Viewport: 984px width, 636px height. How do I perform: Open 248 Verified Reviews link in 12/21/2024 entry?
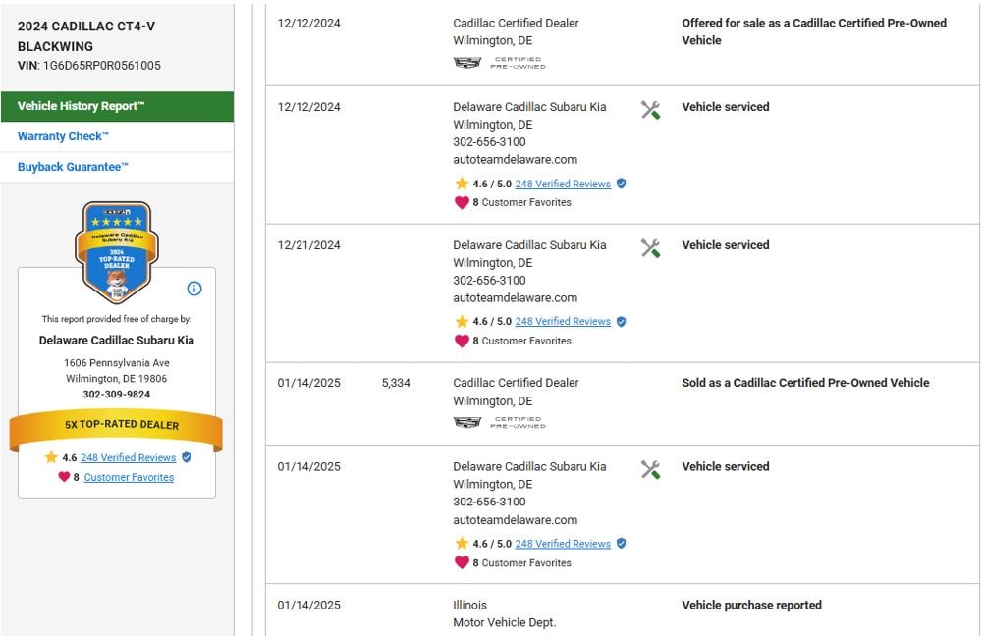point(563,321)
